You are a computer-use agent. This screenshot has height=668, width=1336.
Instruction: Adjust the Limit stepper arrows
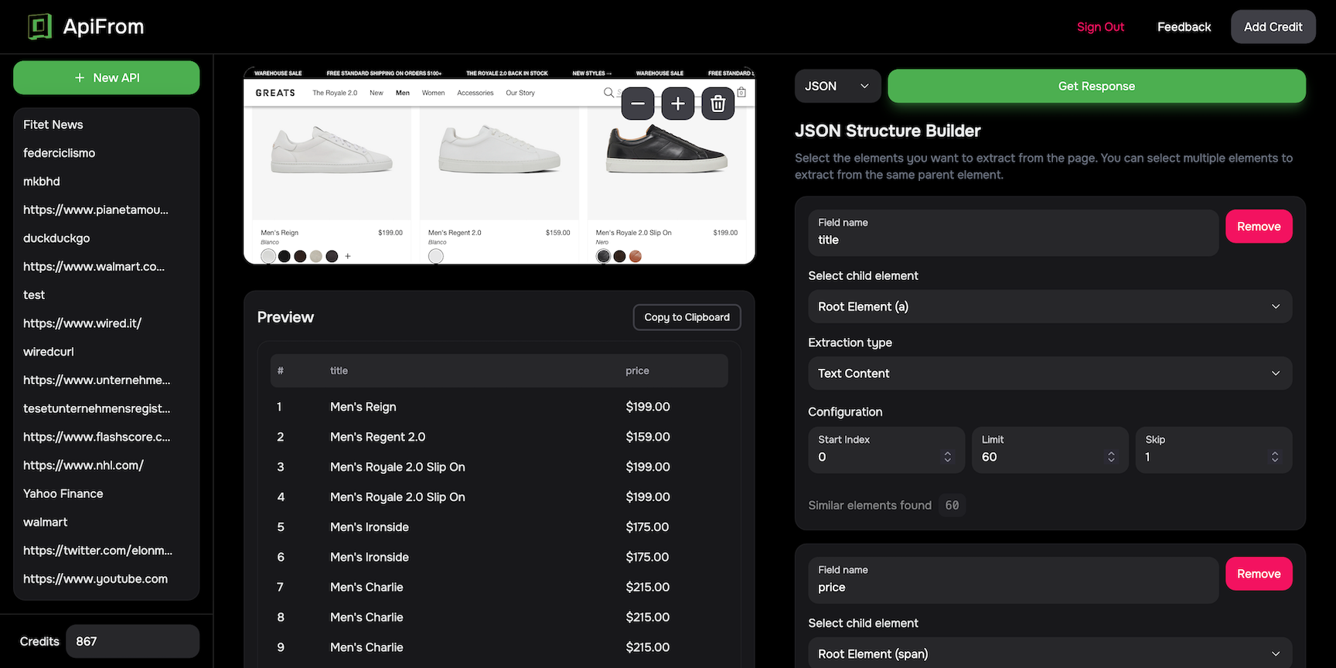pyautogui.click(x=1111, y=457)
